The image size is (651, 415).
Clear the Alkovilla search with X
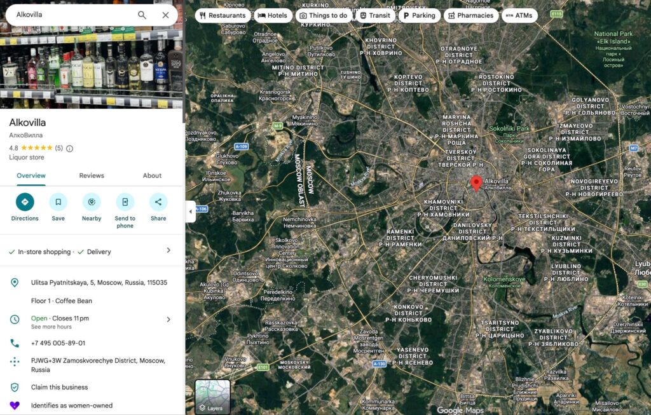166,15
